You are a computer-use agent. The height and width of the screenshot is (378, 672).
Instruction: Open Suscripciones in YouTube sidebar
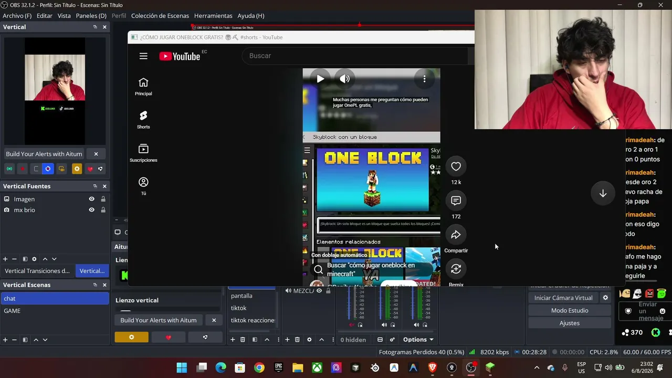point(143,153)
